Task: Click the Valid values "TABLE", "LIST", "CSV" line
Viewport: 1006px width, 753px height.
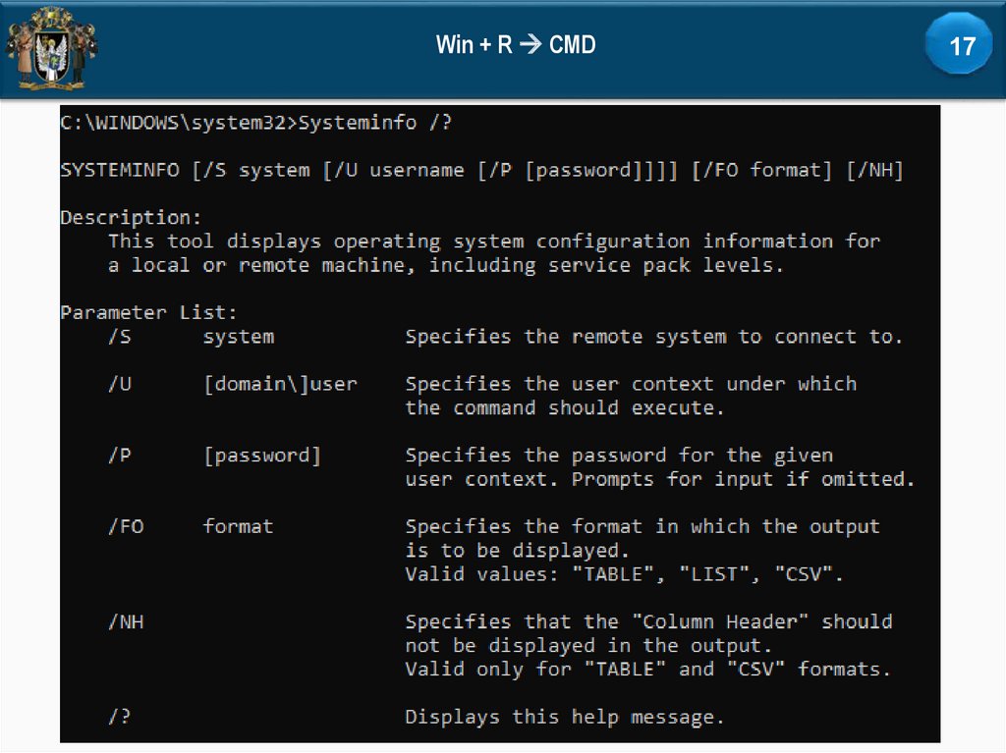Action: click(624, 574)
